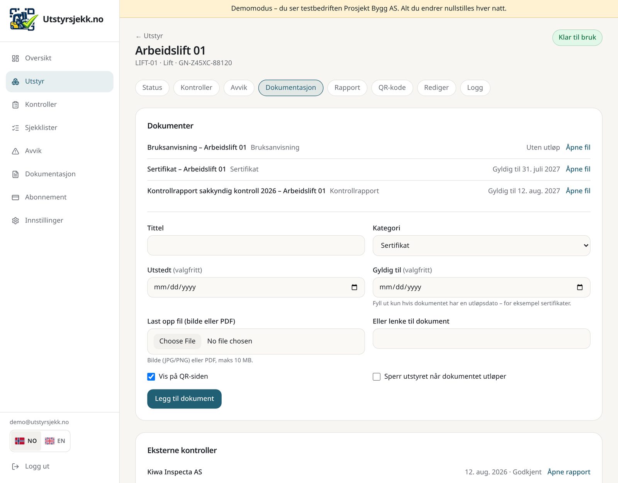Screen dimensions: 618x483
Task: Click the Abonnement card icon
Action: point(15,197)
